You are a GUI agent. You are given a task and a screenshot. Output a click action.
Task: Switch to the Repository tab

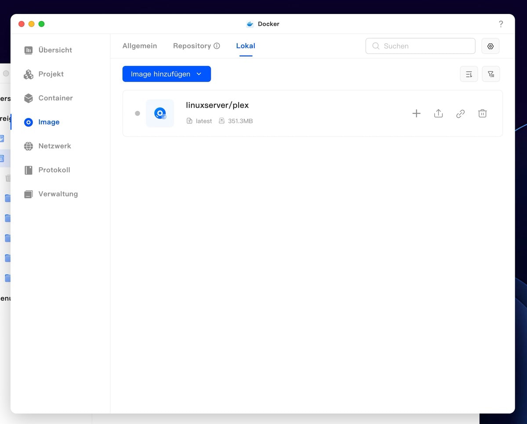click(x=192, y=46)
